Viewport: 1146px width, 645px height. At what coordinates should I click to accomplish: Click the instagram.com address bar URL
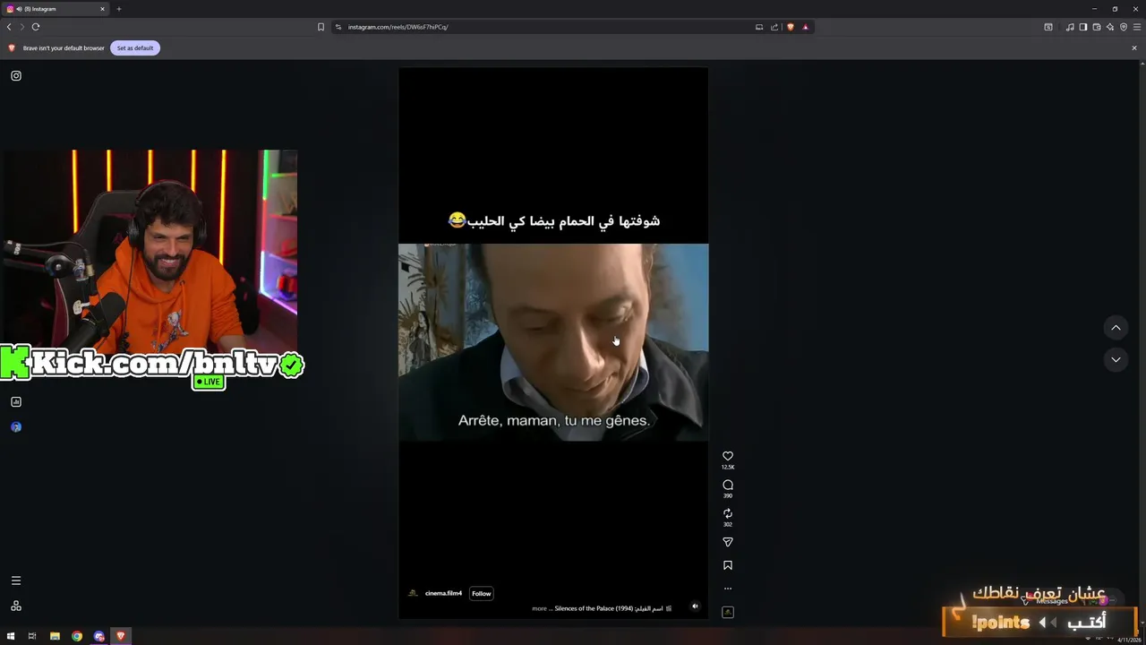[x=398, y=27]
